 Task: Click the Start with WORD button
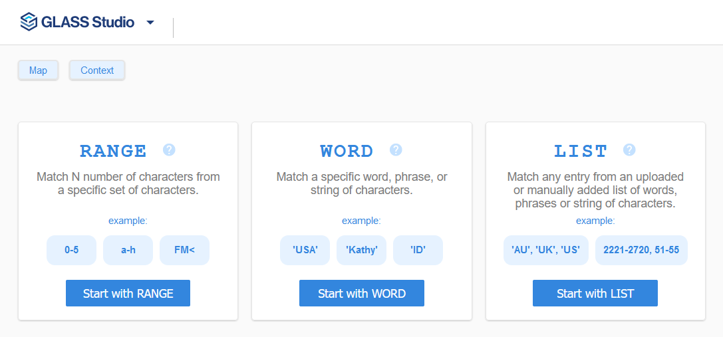(x=362, y=293)
